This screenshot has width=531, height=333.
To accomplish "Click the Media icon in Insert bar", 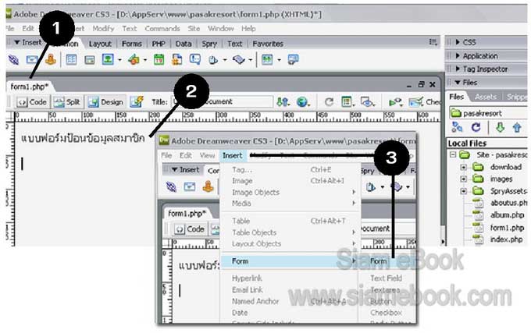I will [134, 60].
